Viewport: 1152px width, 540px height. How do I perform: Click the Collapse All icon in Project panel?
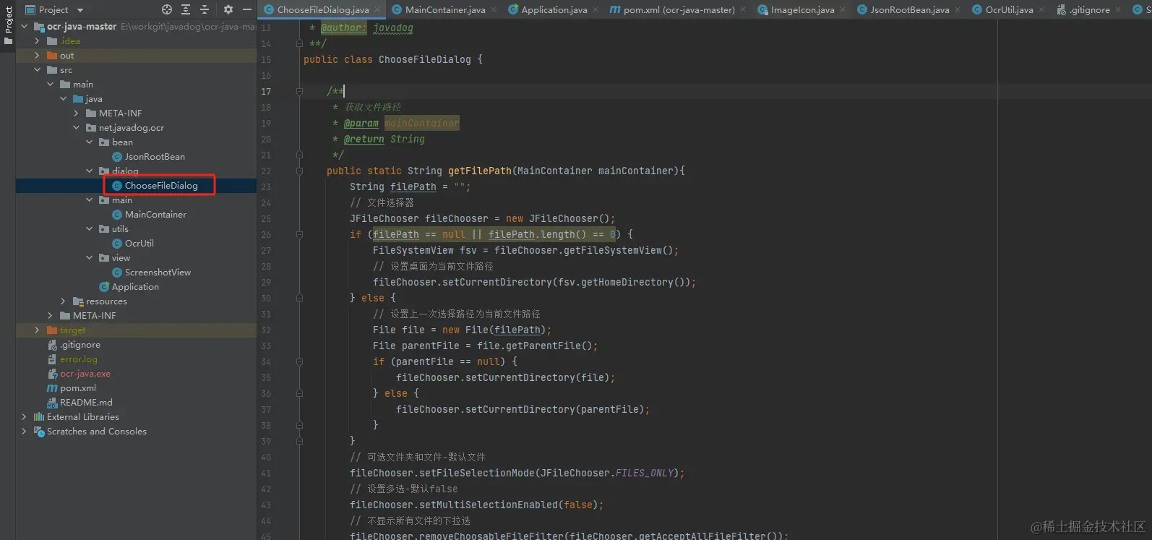[x=205, y=9]
